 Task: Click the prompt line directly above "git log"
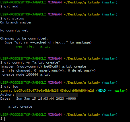click(x=59, y=82)
